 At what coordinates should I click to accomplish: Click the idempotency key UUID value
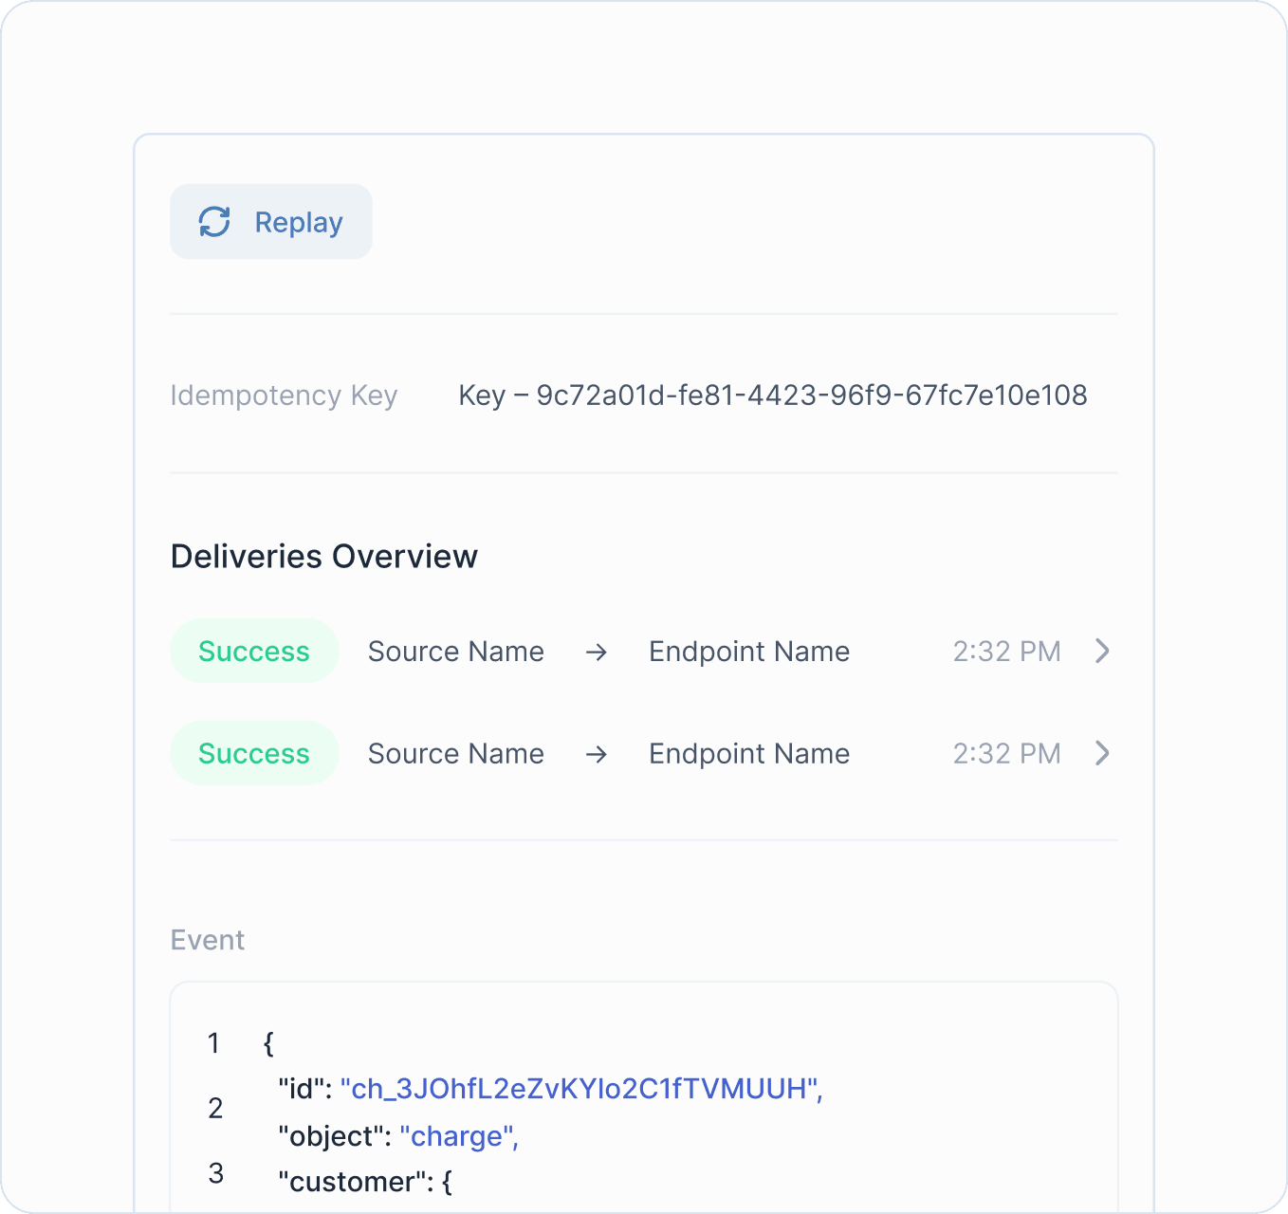(x=811, y=395)
